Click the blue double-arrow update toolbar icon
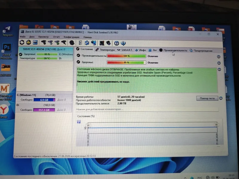239x179 pixels. click(x=87, y=43)
